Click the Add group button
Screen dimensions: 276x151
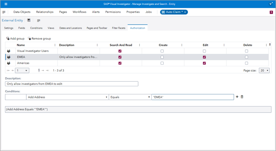point(15,39)
